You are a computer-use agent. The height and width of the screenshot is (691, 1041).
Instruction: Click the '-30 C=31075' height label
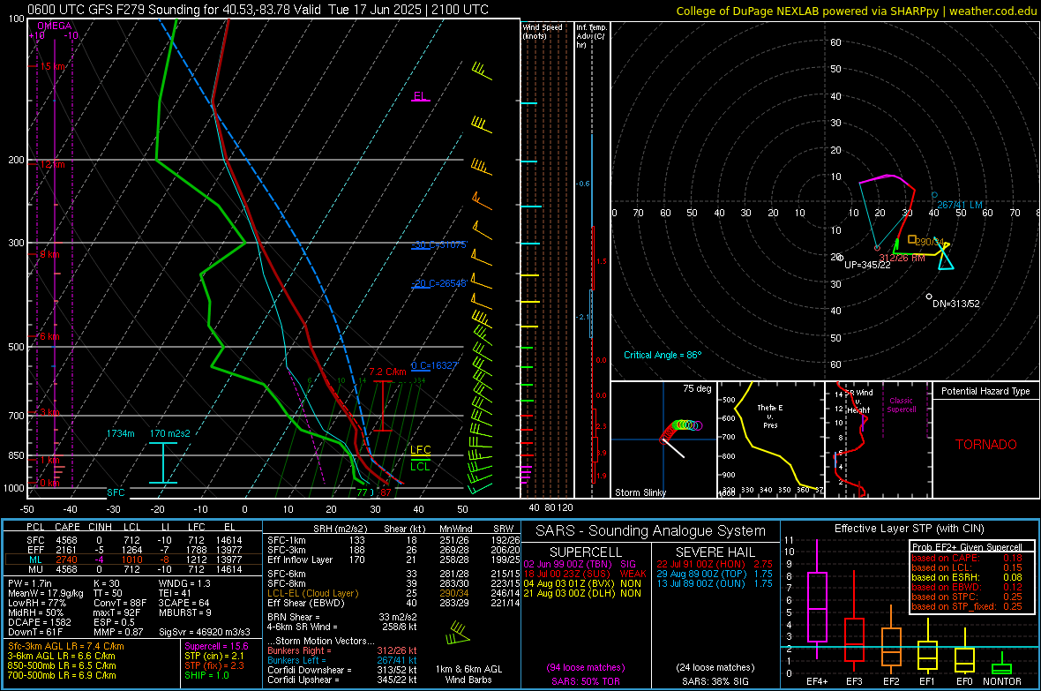click(x=439, y=244)
